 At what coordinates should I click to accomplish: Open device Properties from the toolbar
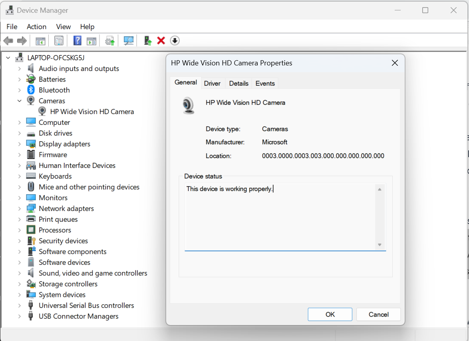click(x=59, y=40)
